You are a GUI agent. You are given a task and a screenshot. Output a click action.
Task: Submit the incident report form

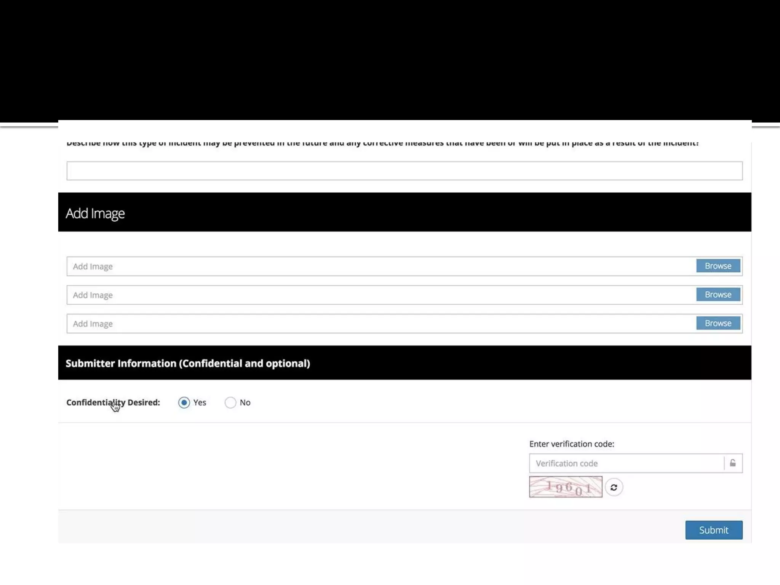click(x=713, y=530)
